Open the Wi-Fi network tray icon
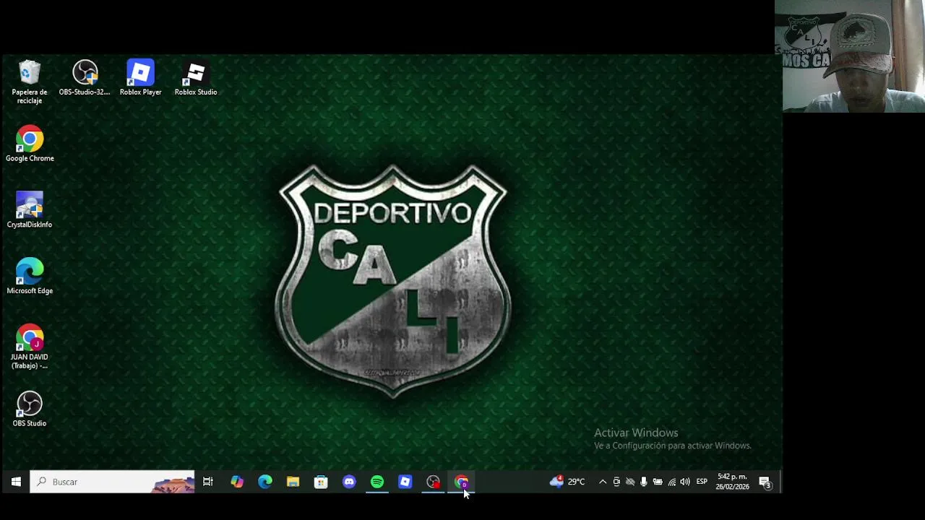Screen dimensions: 925x520 tap(671, 482)
